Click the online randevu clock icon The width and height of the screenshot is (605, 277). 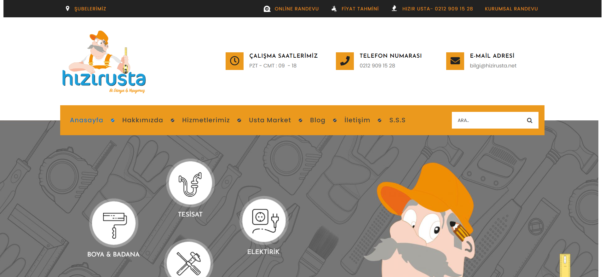click(x=267, y=9)
